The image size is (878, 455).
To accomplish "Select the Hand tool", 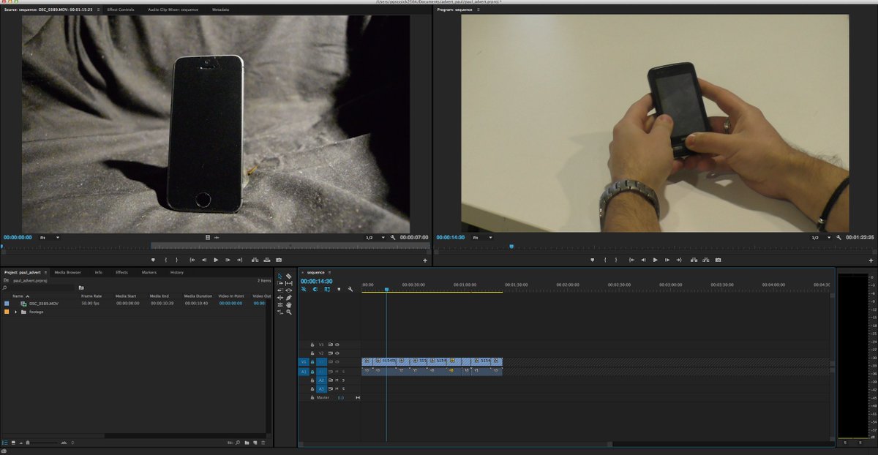I will pyautogui.click(x=289, y=305).
